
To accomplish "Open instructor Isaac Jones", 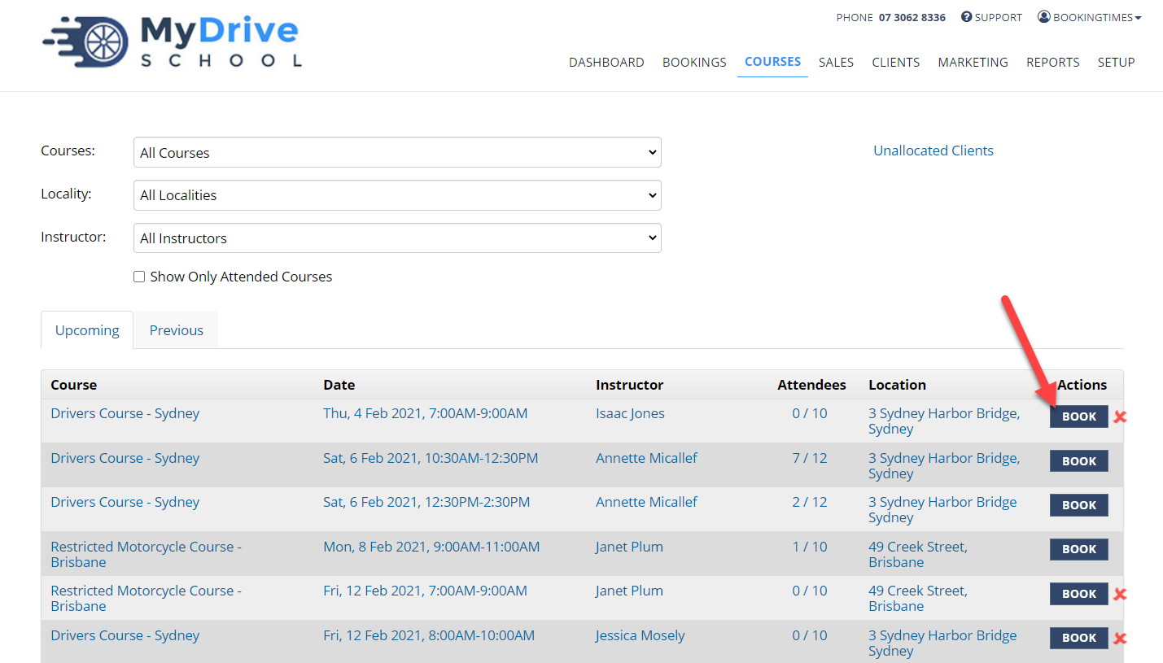I will point(630,413).
